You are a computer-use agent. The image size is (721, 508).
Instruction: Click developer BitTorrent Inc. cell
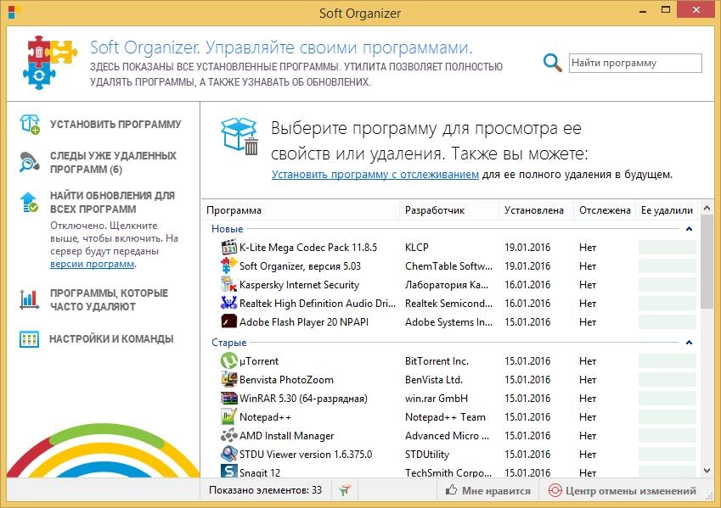437,361
